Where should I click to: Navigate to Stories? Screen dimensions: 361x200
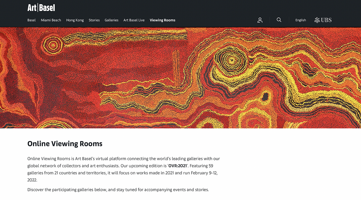(x=94, y=20)
